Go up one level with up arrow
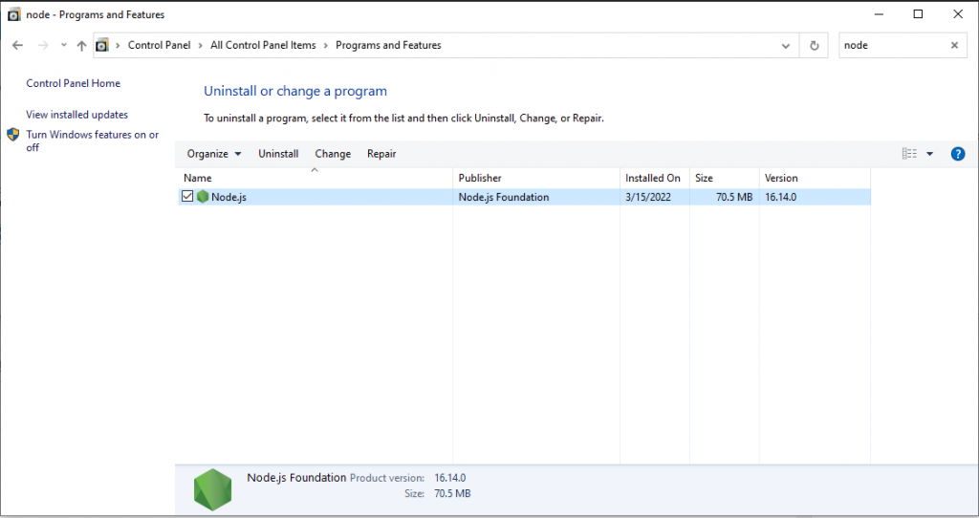Viewport: 979px width, 518px height. pos(82,46)
